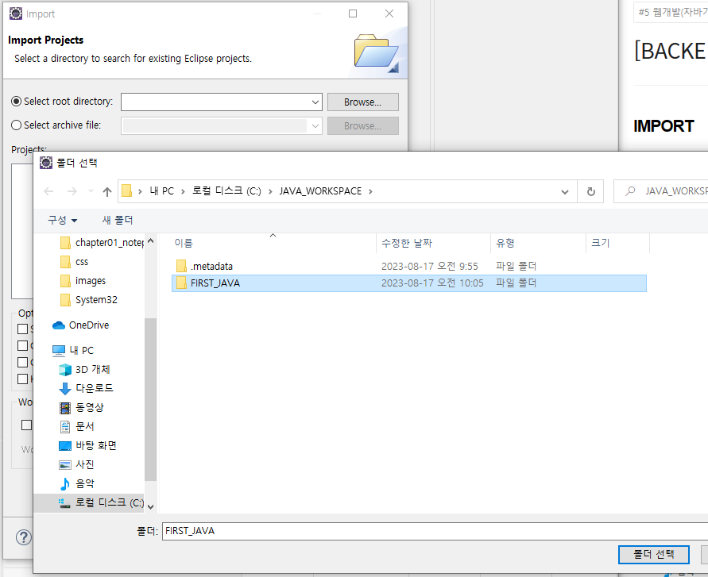Viewport: 708px width, 577px height.
Task: Click the address bar folder icon
Action: [x=127, y=191]
